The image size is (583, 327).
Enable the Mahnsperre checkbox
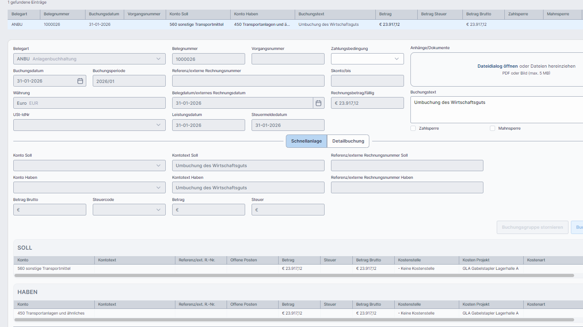[x=492, y=128]
